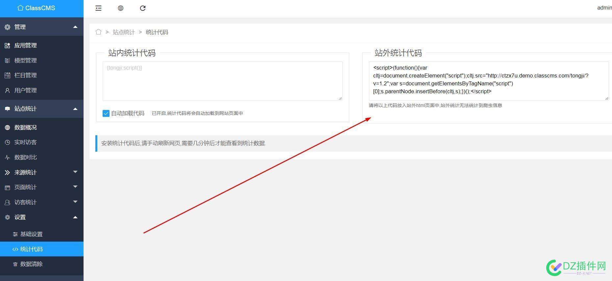Click the 实时访客 clock icon
Viewport: 612px width, 281px height.
point(7,142)
